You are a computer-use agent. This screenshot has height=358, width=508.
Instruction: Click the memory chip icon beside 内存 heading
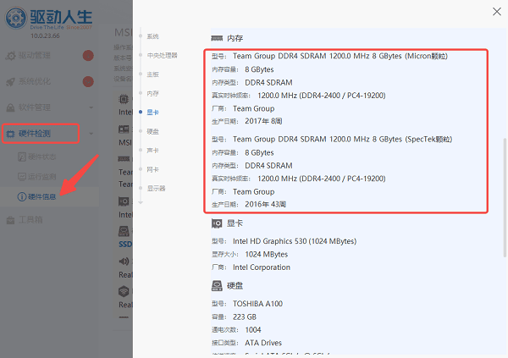(217, 38)
